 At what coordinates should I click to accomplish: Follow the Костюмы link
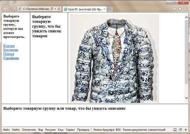(10, 50)
